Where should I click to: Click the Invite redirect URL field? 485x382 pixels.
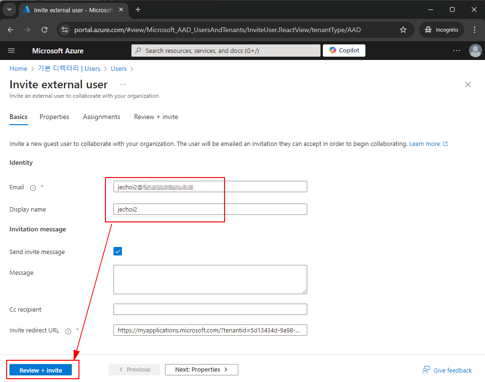point(210,330)
